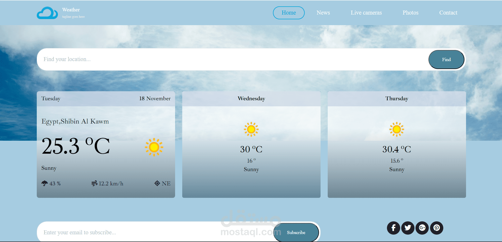Click the wind speed icon
The image size is (502, 242).
(x=94, y=183)
